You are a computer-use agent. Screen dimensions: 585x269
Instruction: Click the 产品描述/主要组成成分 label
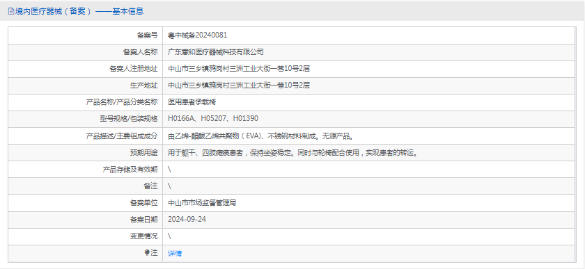tap(122, 136)
